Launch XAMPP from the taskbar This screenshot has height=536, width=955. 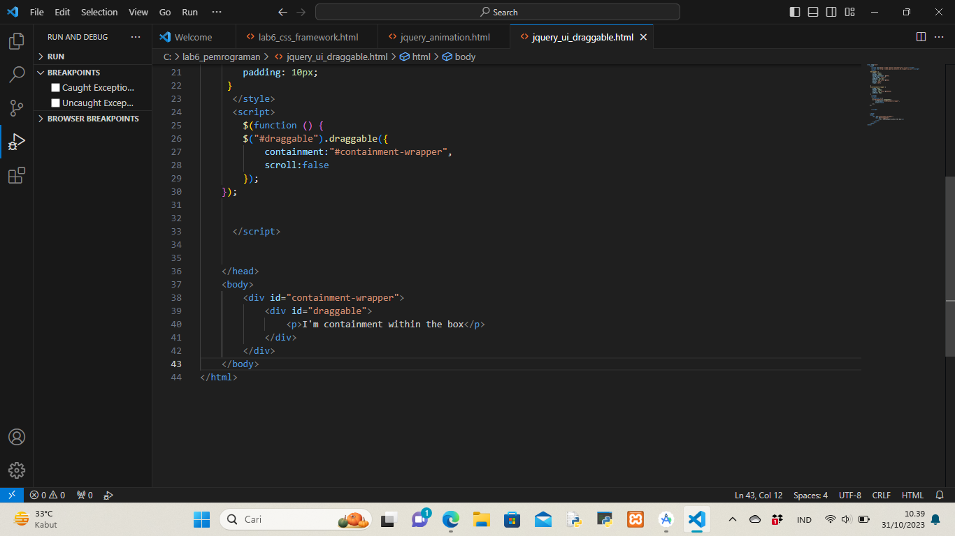point(635,519)
